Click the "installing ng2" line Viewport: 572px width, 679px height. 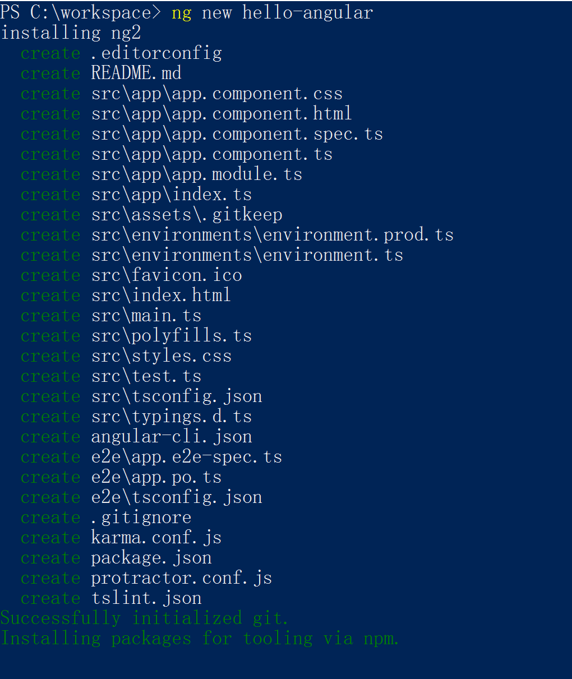(x=71, y=33)
